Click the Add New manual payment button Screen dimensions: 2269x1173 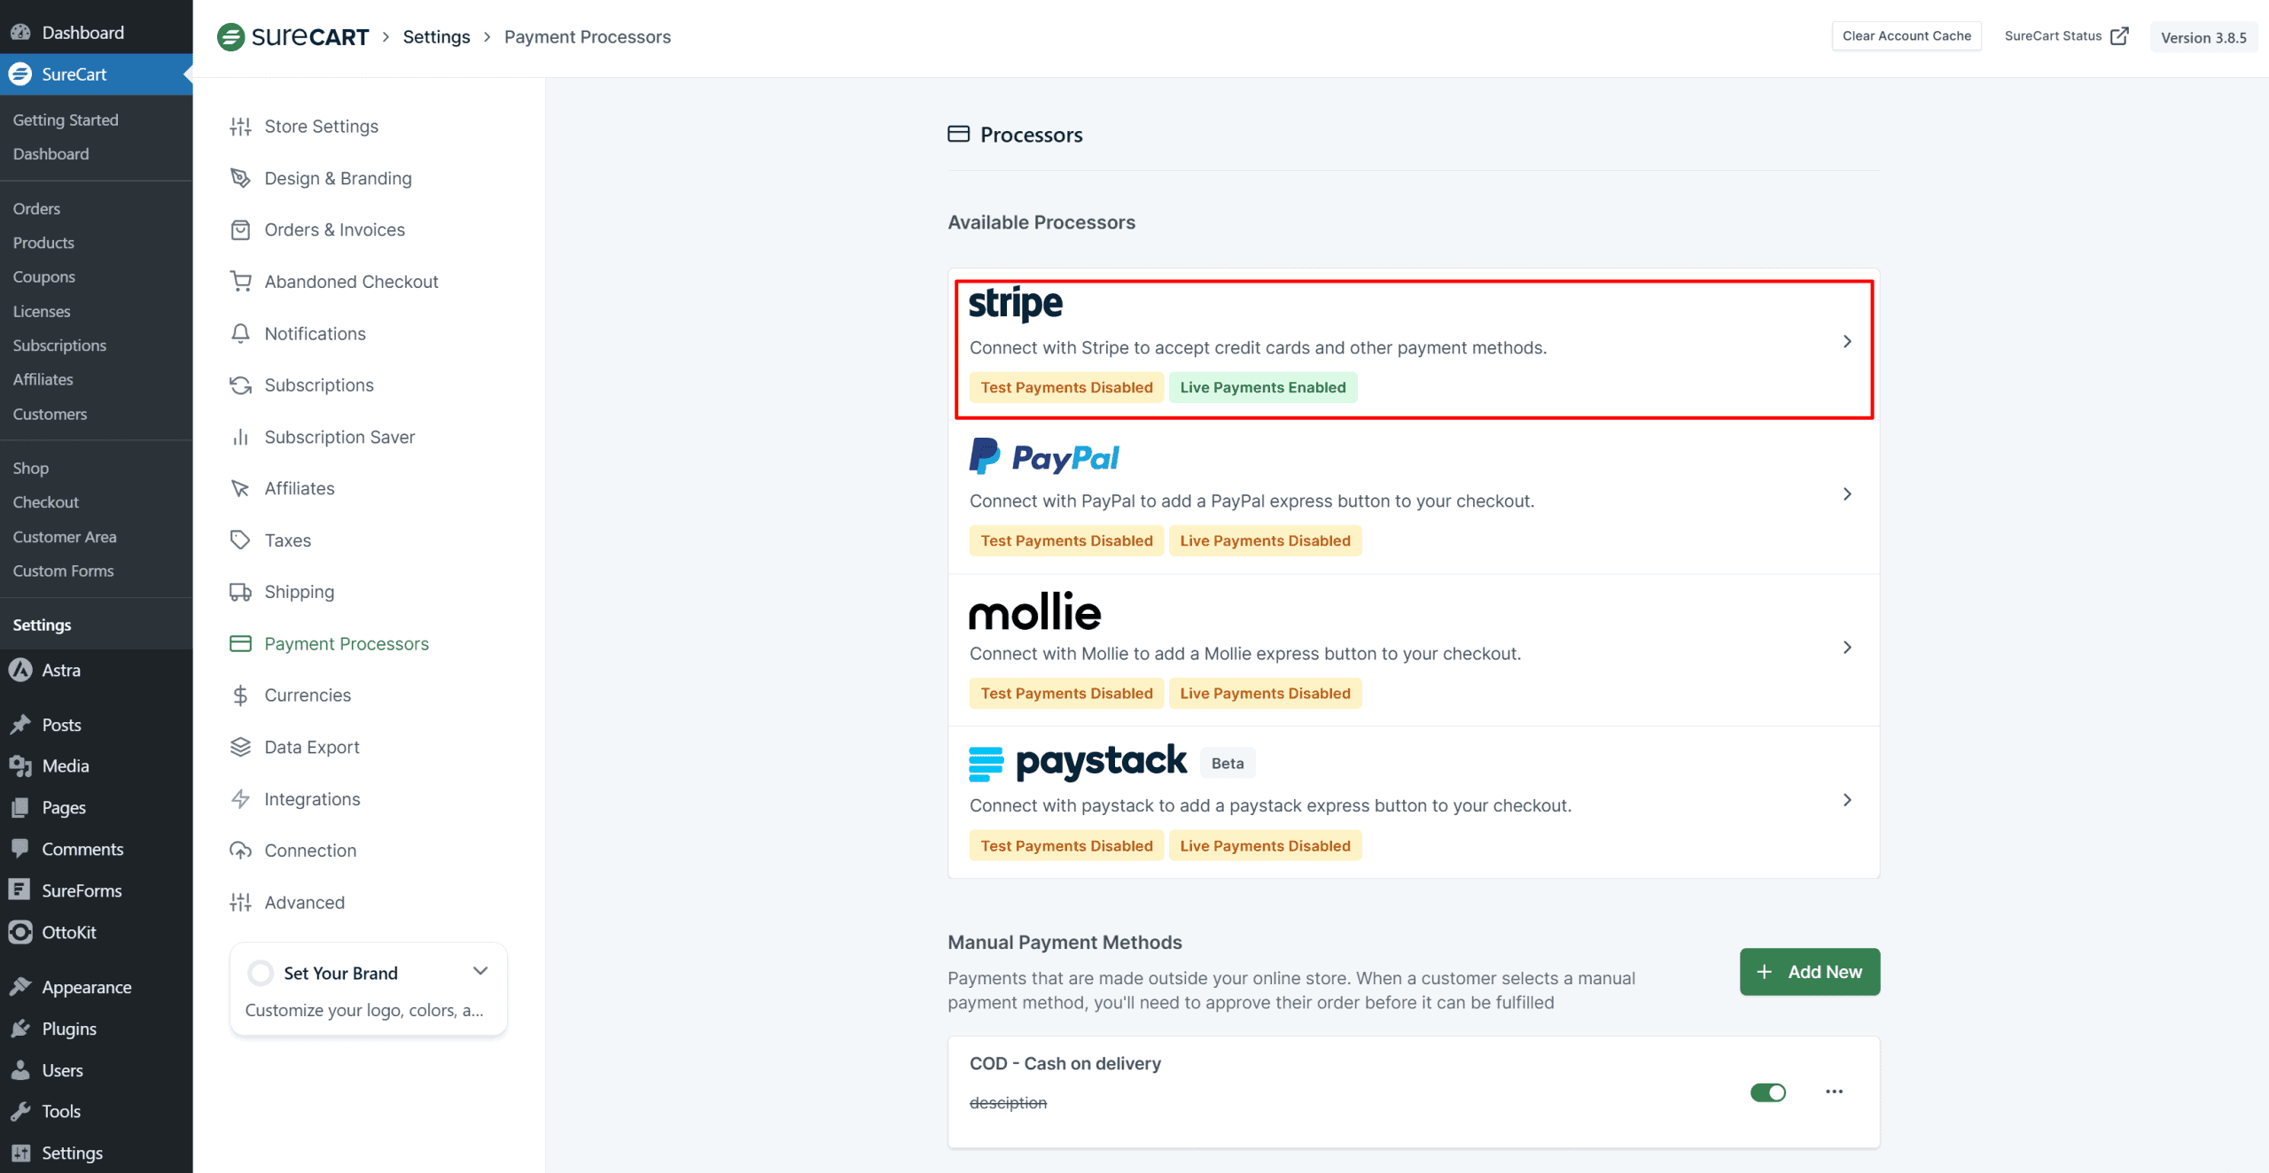click(1809, 972)
